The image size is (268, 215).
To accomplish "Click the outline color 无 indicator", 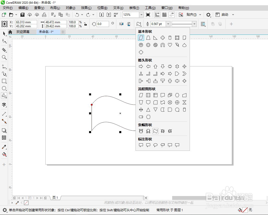I will coord(245,210).
